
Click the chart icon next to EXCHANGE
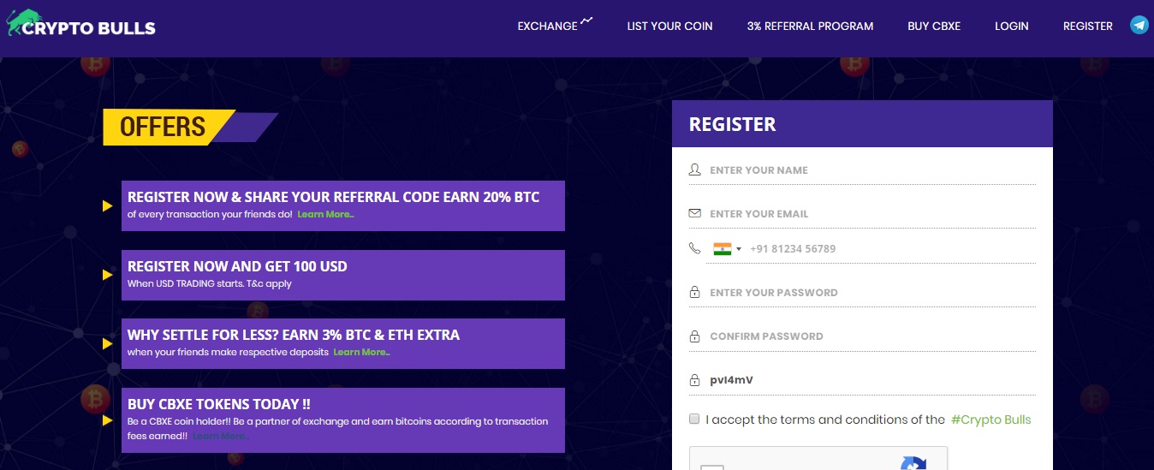point(586,21)
